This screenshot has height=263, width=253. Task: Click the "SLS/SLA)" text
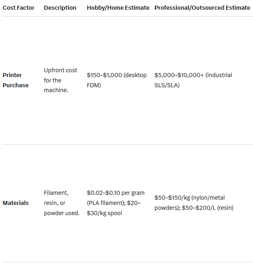[x=167, y=85]
